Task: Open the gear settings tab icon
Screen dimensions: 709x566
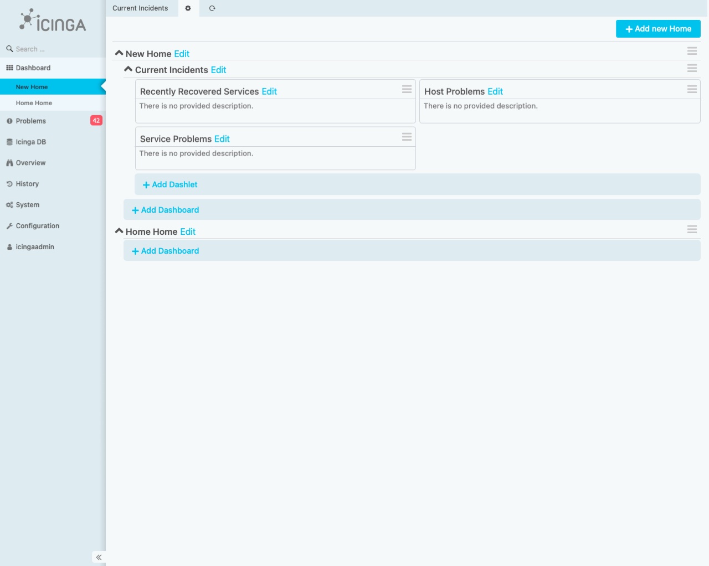Action: pyautogui.click(x=188, y=8)
